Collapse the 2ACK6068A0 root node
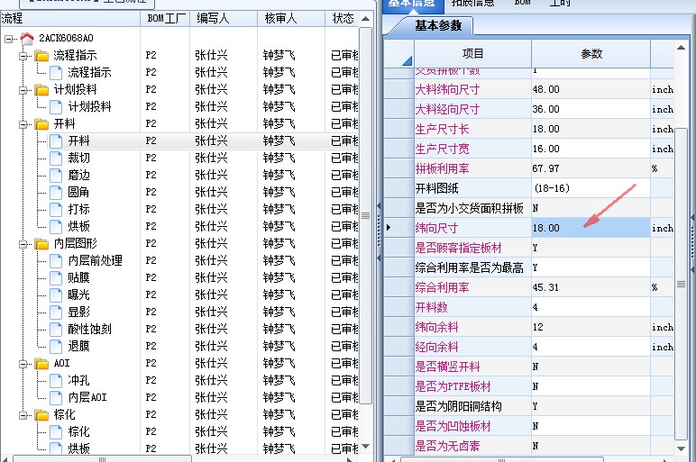Screen dimensions: 696x462 [8, 39]
